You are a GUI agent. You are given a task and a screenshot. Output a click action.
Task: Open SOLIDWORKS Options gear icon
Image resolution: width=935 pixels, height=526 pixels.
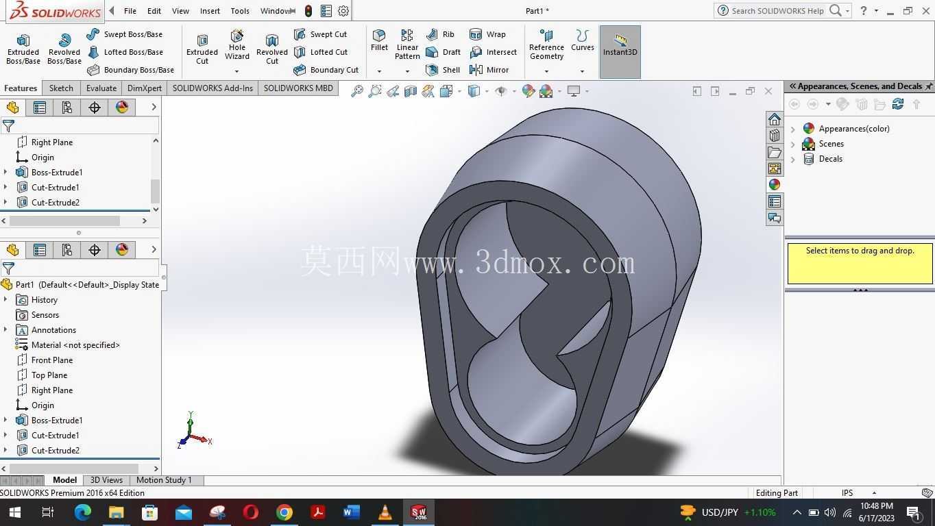[x=343, y=11]
